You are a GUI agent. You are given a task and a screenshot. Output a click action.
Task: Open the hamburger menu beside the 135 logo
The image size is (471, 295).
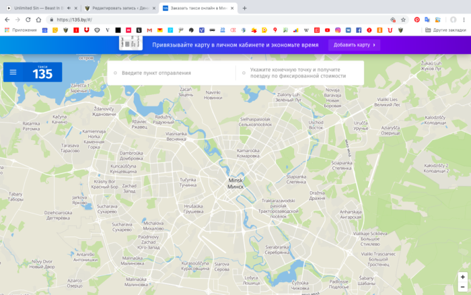pyautogui.click(x=13, y=72)
